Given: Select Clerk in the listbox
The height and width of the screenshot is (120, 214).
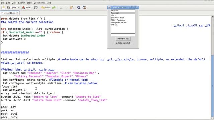Looking at the screenshot, I should (123, 15).
